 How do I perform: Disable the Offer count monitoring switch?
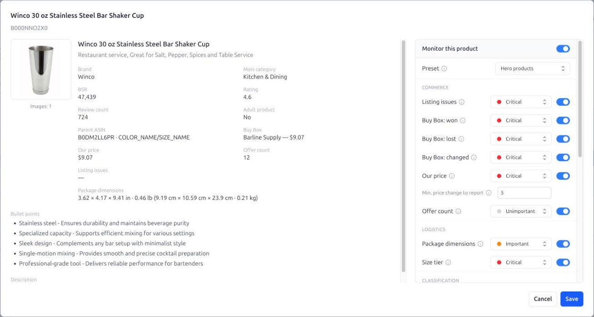[x=563, y=211]
